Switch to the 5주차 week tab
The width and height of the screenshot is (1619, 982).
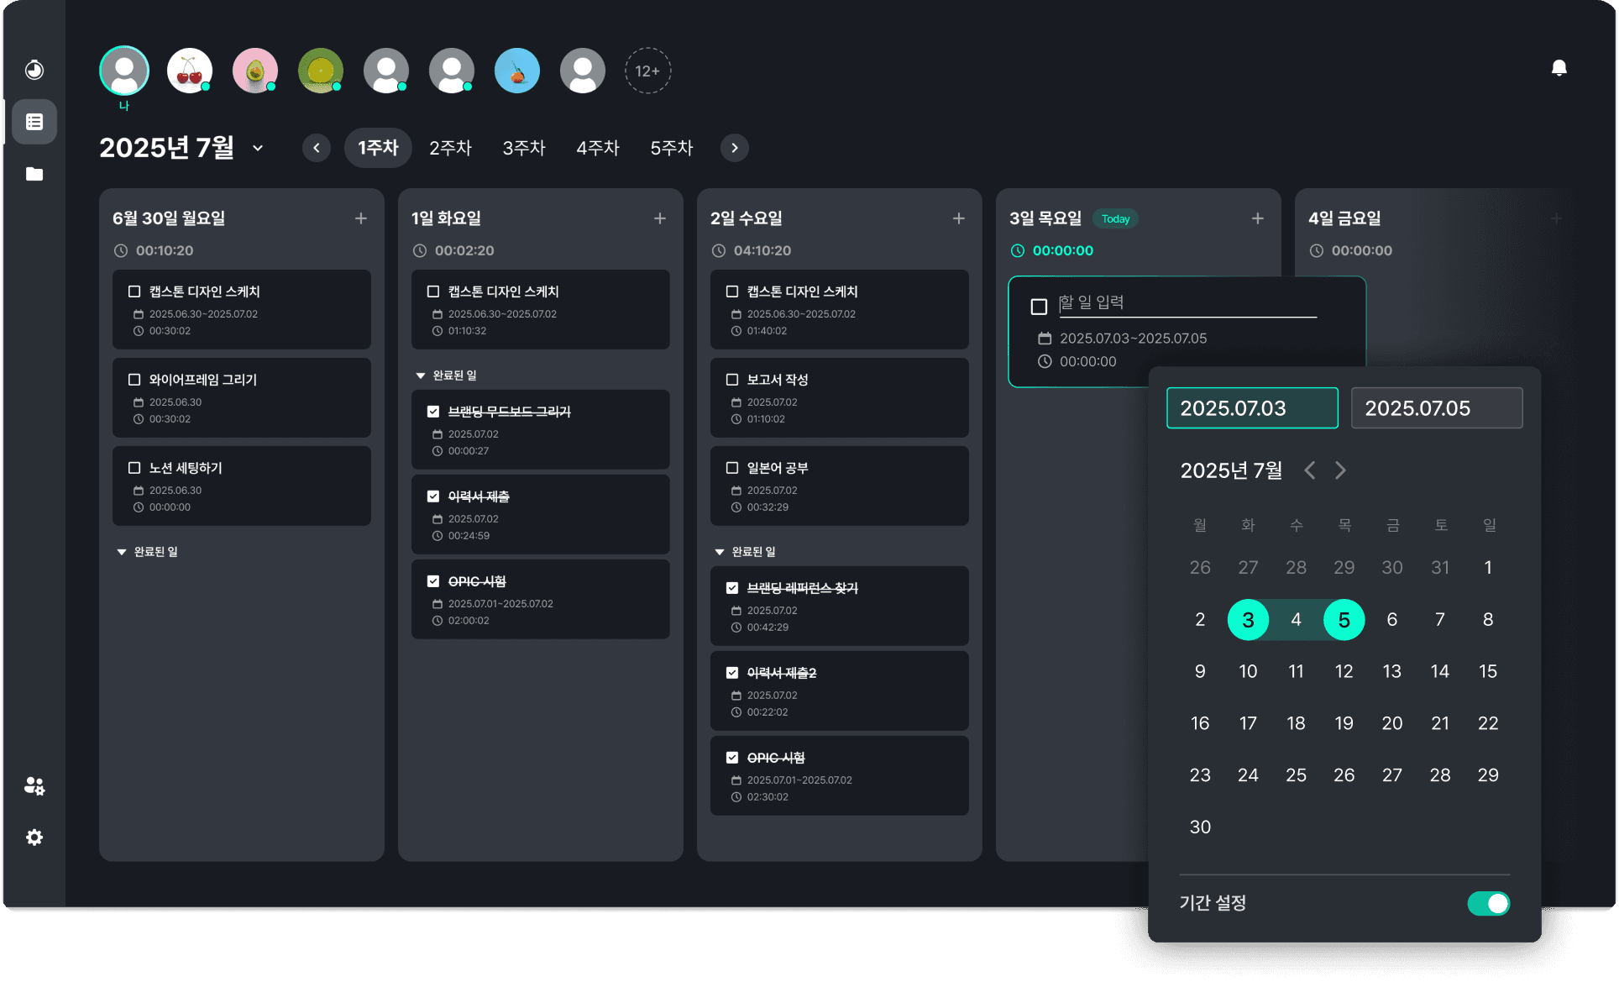coord(672,148)
